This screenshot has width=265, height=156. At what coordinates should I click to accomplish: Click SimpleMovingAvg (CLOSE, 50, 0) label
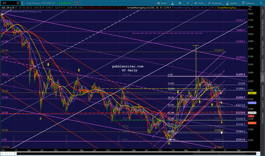pyautogui.click(x=189, y=8)
